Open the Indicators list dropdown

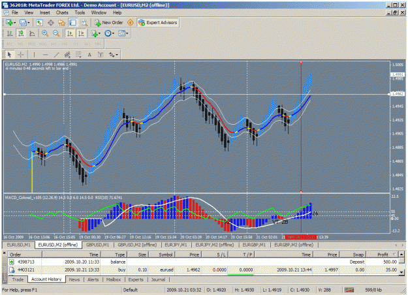pos(96,33)
